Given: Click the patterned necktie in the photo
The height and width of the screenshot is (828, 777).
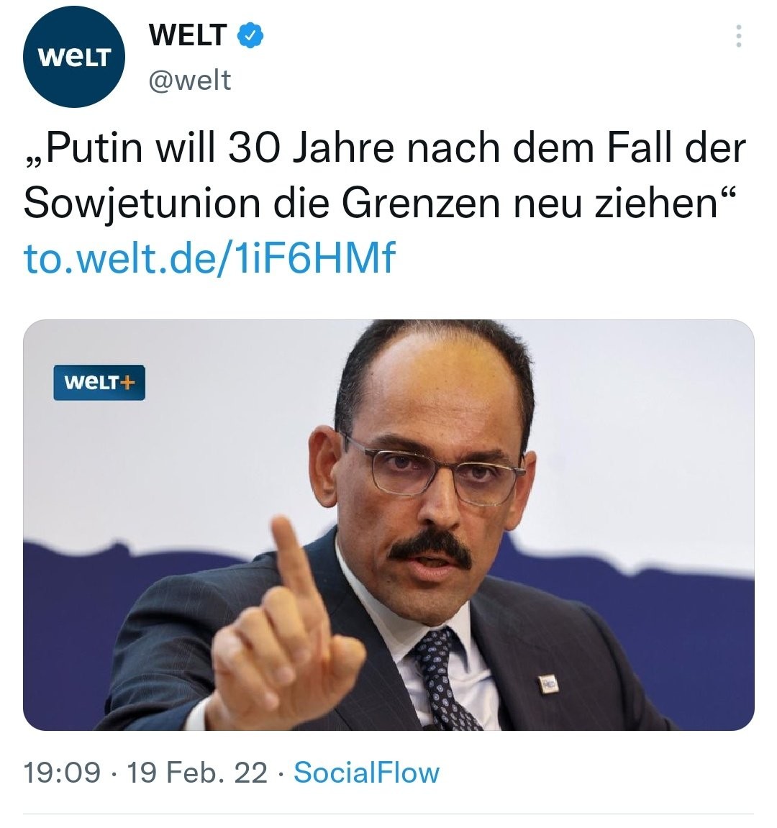Looking at the screenshot, I should tap(444, 681).
